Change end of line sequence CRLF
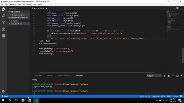The image size is (184, 103). click(x=169, y=96)
